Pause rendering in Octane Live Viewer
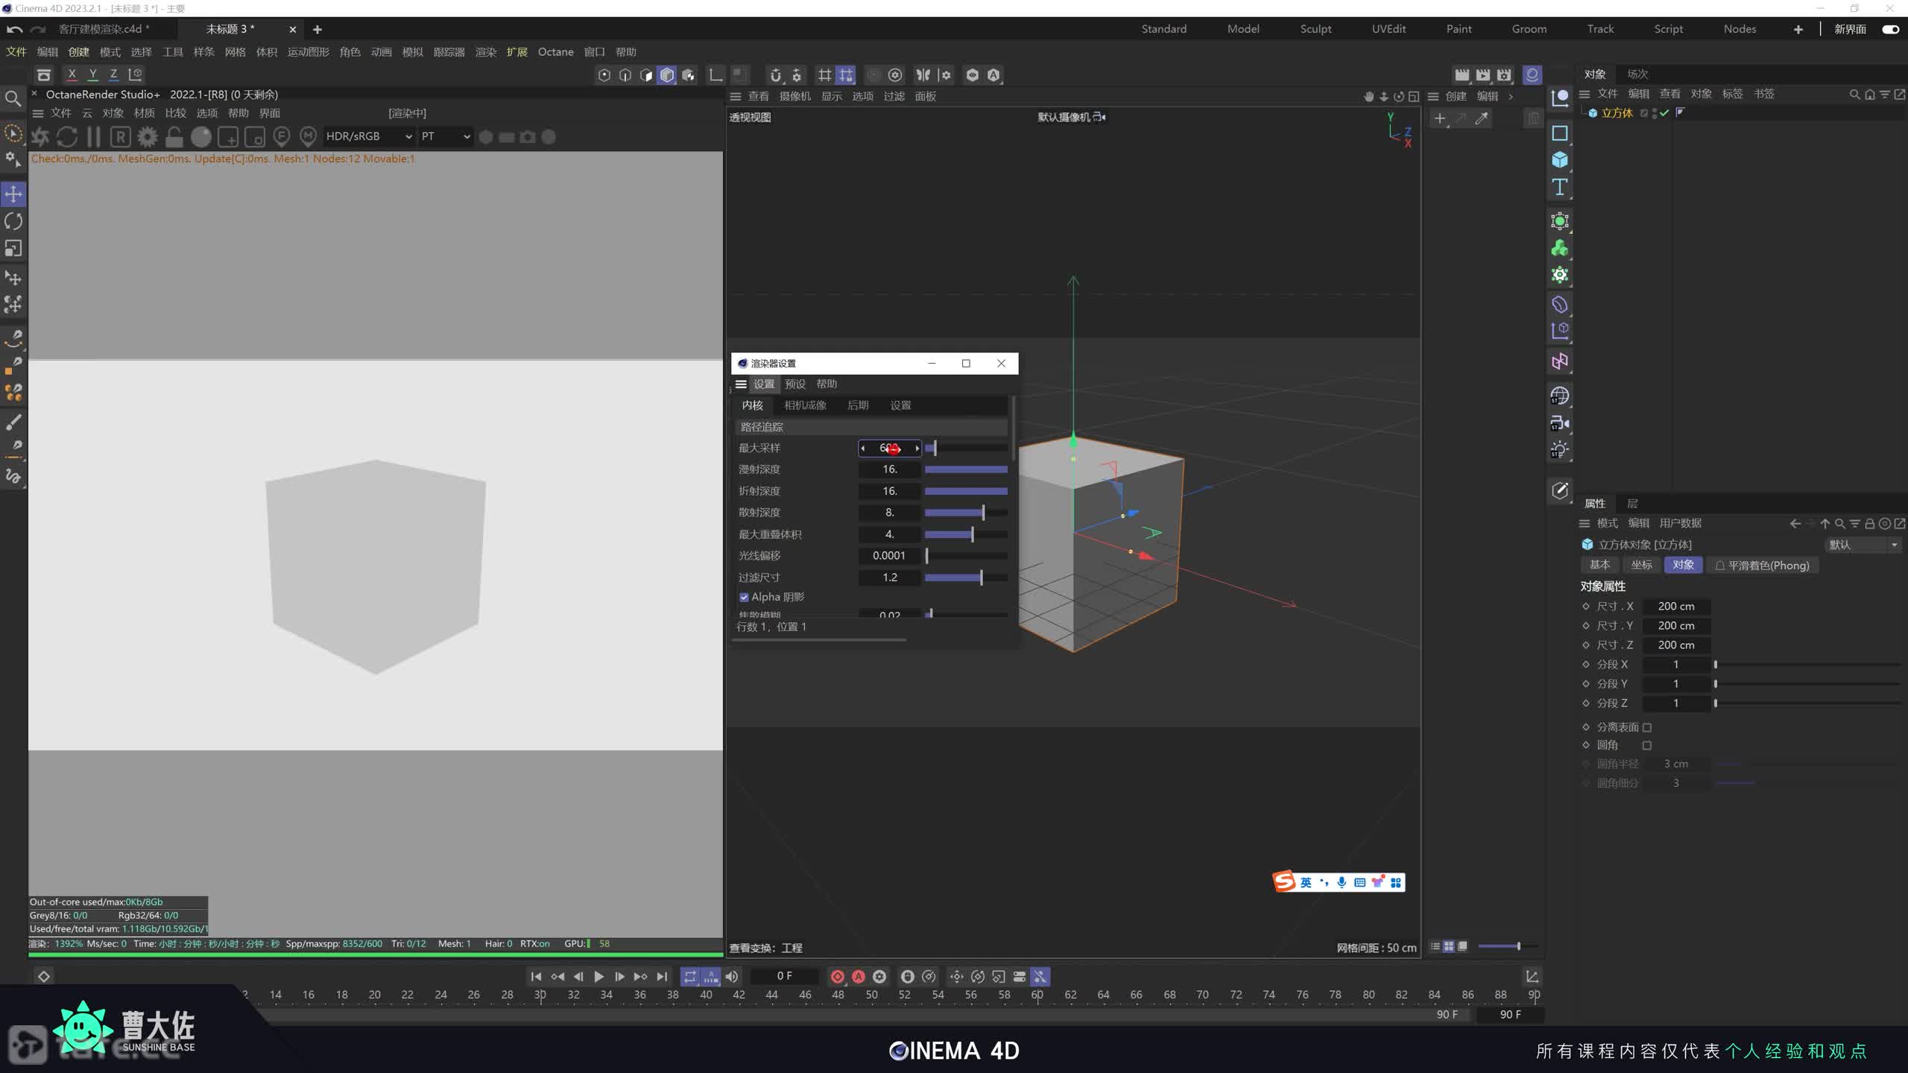The width and height of the screenshot is (1908, 1073). [x=93, y=137]
